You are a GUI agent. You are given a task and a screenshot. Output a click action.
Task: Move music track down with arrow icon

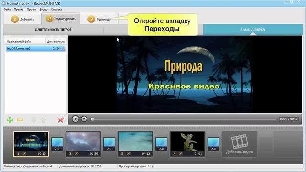[x=34, y=120]
